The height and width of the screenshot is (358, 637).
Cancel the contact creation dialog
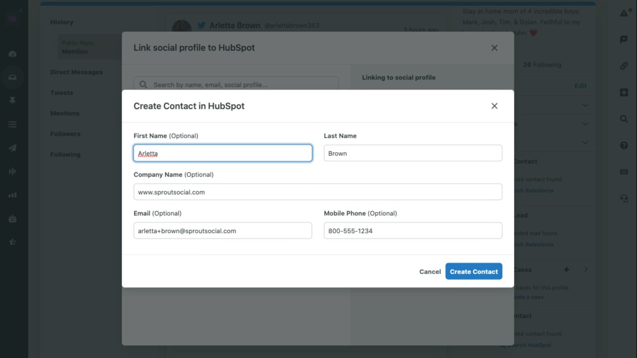(x=430, y=272)
